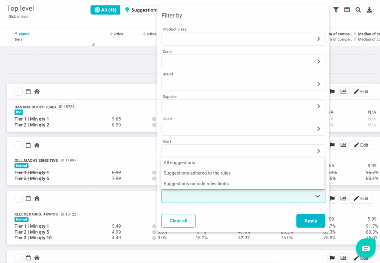
Task: Open the chat support widget
Action: pyautogui.click(x=366, y=248)
